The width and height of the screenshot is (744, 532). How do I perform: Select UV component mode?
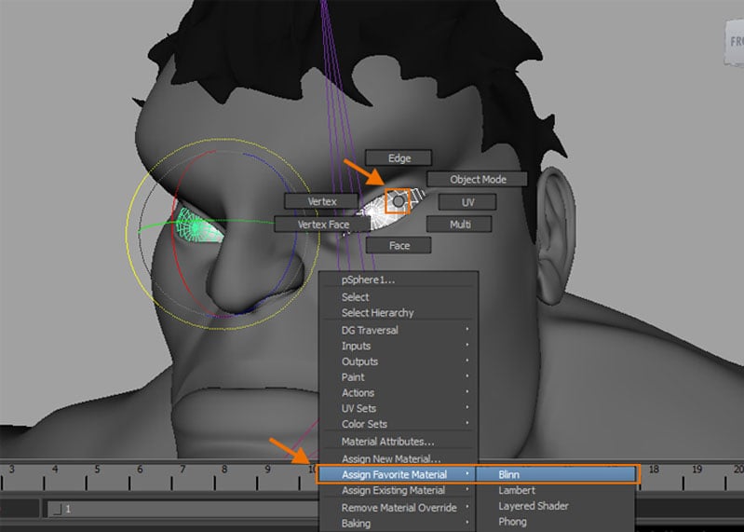point(467,202)
